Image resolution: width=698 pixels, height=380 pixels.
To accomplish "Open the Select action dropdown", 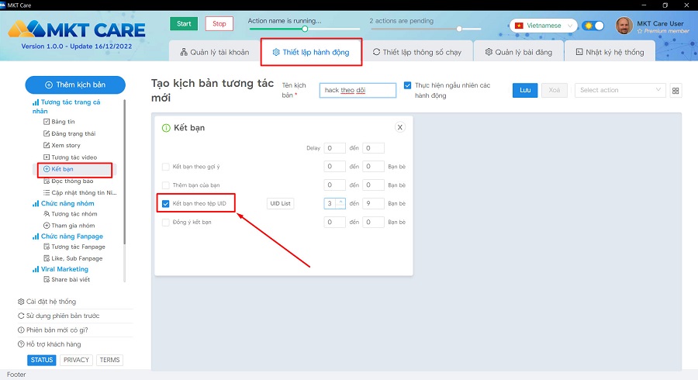I will point(620,90).
